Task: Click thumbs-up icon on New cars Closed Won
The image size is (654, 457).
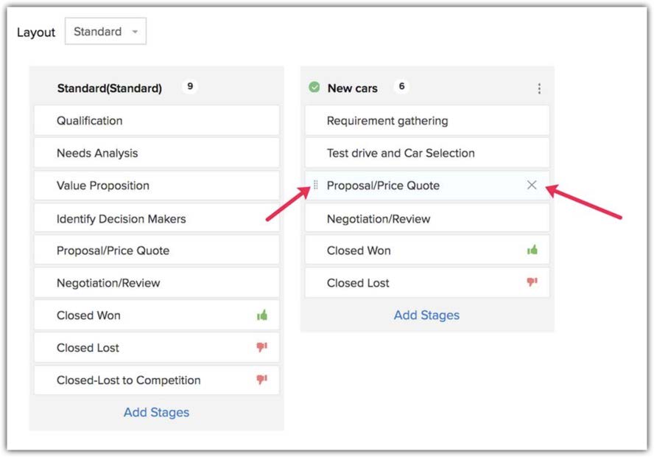Action: tap(532, 251)
